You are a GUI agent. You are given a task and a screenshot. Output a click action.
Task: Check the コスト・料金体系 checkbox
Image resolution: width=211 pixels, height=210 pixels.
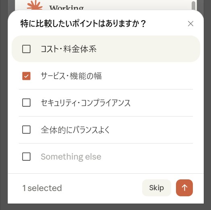click(x=26, y=49)
